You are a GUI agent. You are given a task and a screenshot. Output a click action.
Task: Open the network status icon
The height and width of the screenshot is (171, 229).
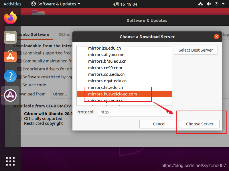200,4
